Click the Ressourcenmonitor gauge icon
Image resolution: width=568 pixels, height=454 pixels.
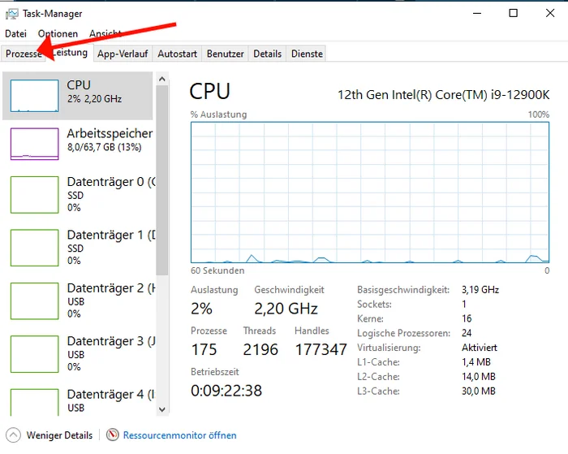113,435
